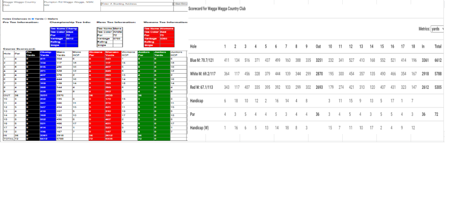Screen dimensions: 451x206
Task: Click the White tee color cell
Action: click(x=117, y=32)
